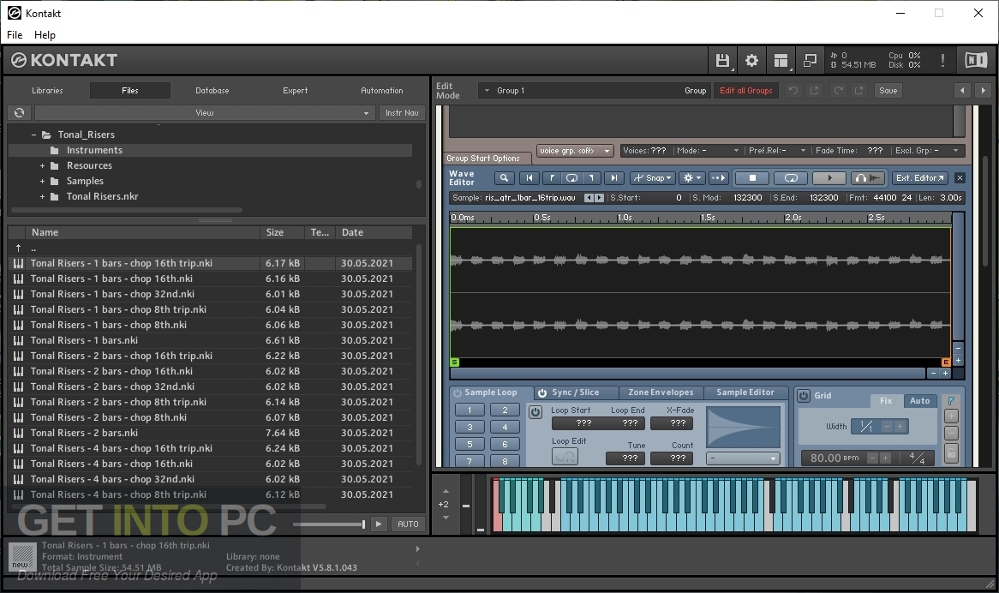Refresh the file browser with circular arrows
Screen dimensions: 999x593
point(19,113)
